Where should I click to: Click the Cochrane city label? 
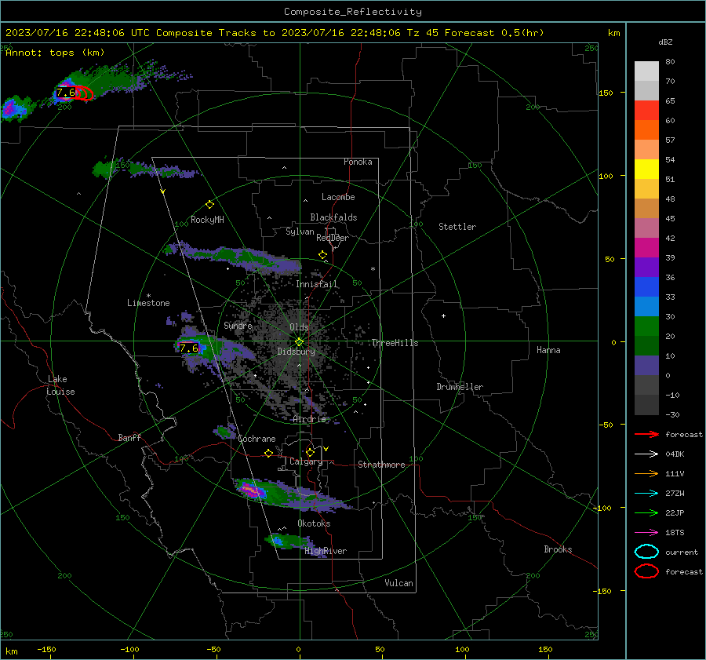click(257, 439)
